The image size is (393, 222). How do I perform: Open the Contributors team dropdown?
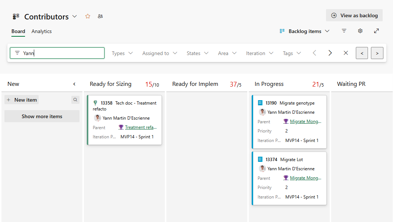[x=75, y=16]
